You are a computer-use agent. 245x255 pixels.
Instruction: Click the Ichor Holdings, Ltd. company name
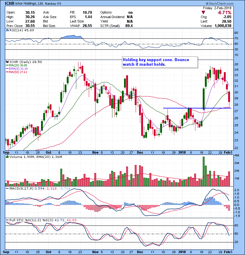pyautogui.click(x=29, y=4)
